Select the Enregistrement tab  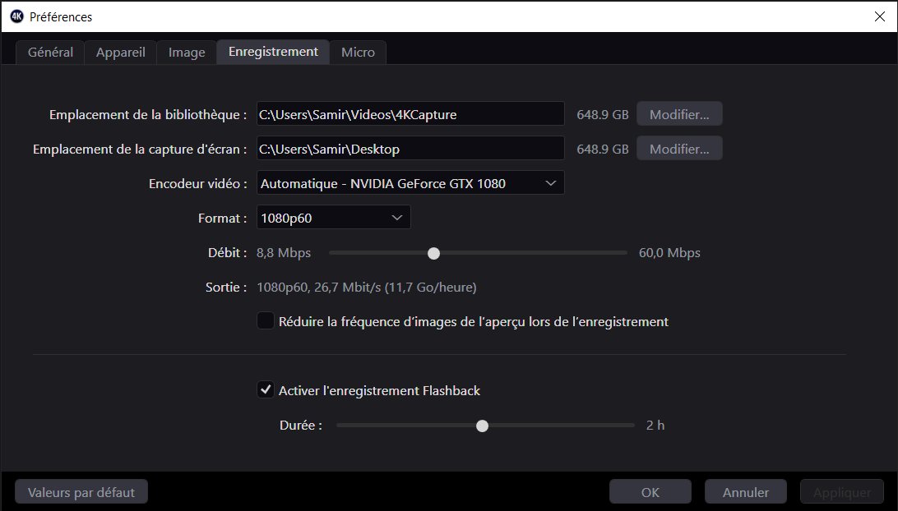273,52
